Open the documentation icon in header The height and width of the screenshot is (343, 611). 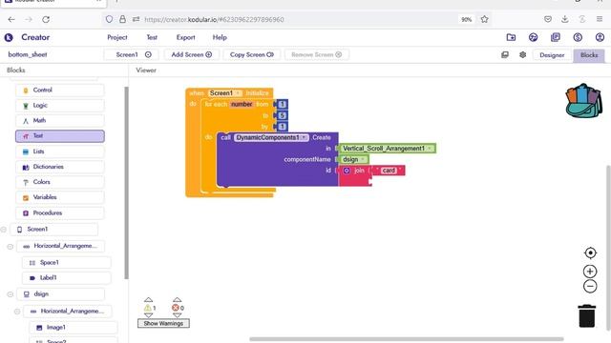(x=556, y=37)
